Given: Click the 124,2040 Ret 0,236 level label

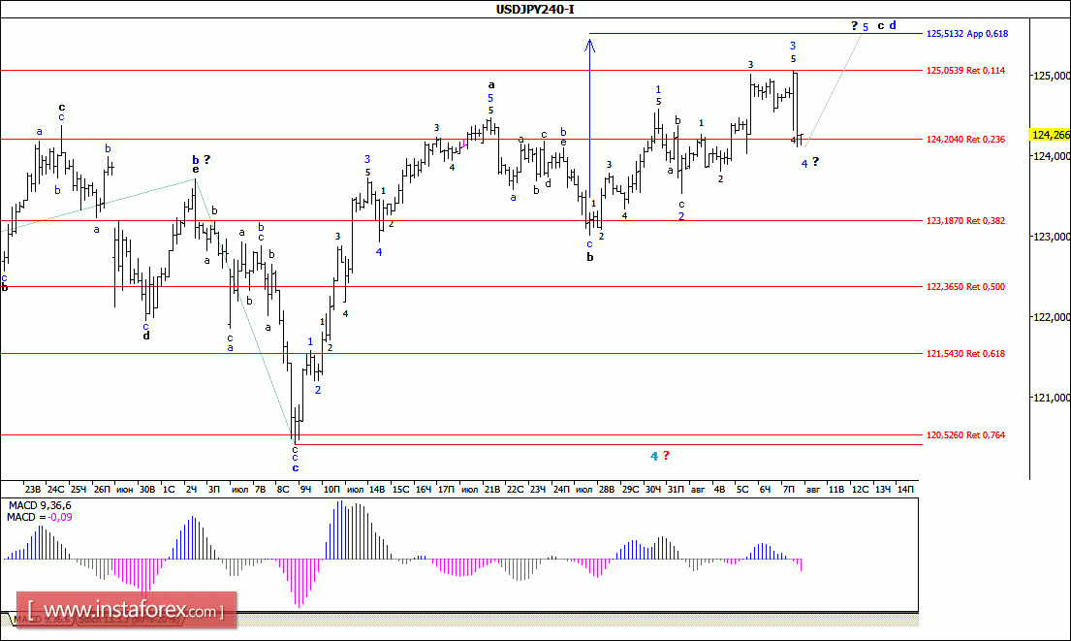Looking at the screenshot, I should coord(965,140).
